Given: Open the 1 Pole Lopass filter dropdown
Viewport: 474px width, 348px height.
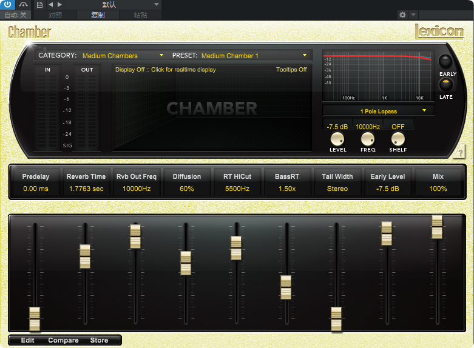Looking at the screenshot, I should pos(379,111).
